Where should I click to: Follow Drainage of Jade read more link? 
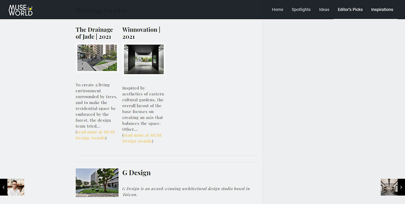coord(96,135)
